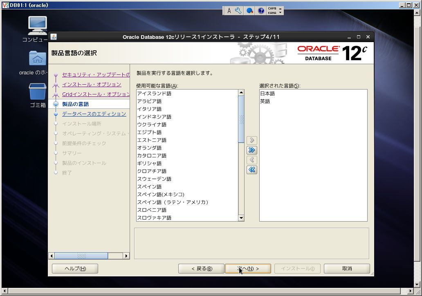Open the ゴミ箱 trash desktop icon
Screen dimensions: 422x296
coord(38,95)
